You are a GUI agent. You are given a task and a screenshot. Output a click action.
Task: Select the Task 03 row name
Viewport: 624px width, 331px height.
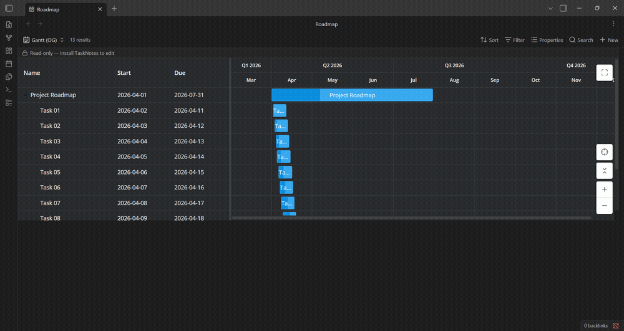[x=50, y=141]
